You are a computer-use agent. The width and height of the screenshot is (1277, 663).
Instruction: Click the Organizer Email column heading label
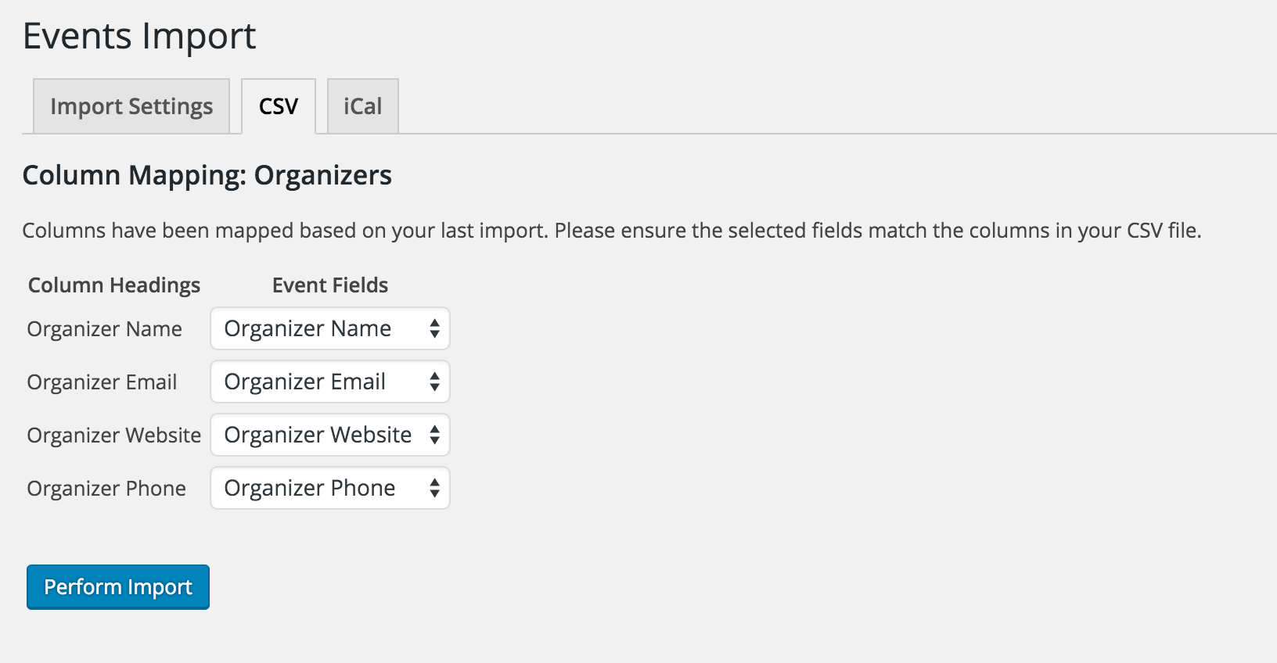click(103, 382)
